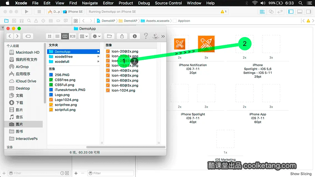The height and width of the screenshot is (177, 315).
Task: Click the Standard editor icon
Action: coord(262,12)
